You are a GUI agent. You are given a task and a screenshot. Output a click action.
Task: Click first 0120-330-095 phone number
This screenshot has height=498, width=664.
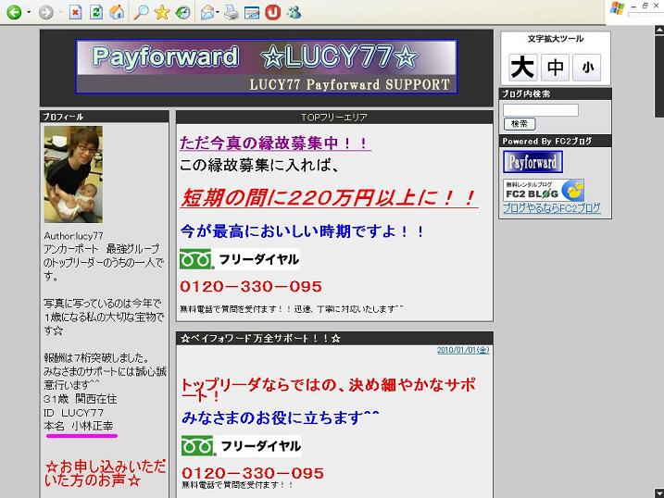point(251,286)
